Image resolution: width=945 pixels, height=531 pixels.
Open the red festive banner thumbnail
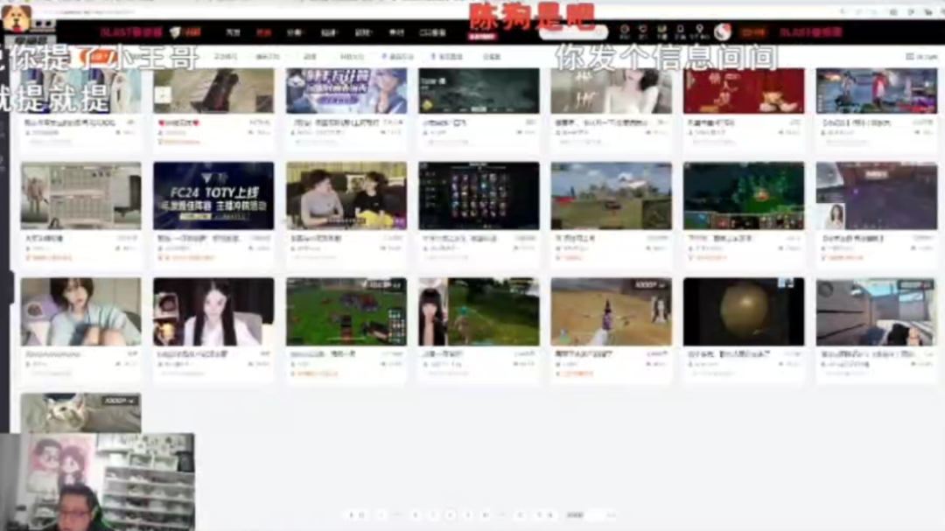click(x=744, y=90)
